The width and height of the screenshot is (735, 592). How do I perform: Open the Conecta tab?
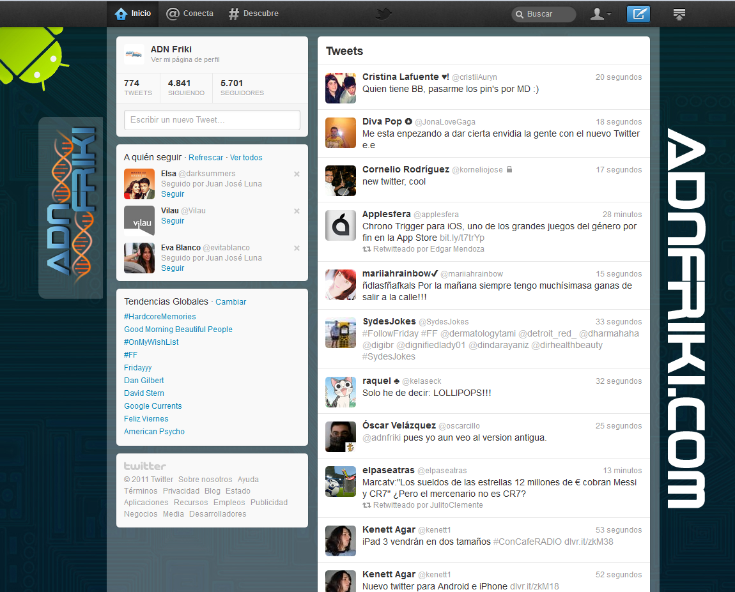pyautogui.click(x=190, y=13)
